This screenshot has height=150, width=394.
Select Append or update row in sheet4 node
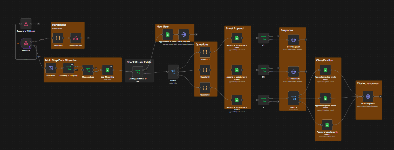click(x=325, y=98)
